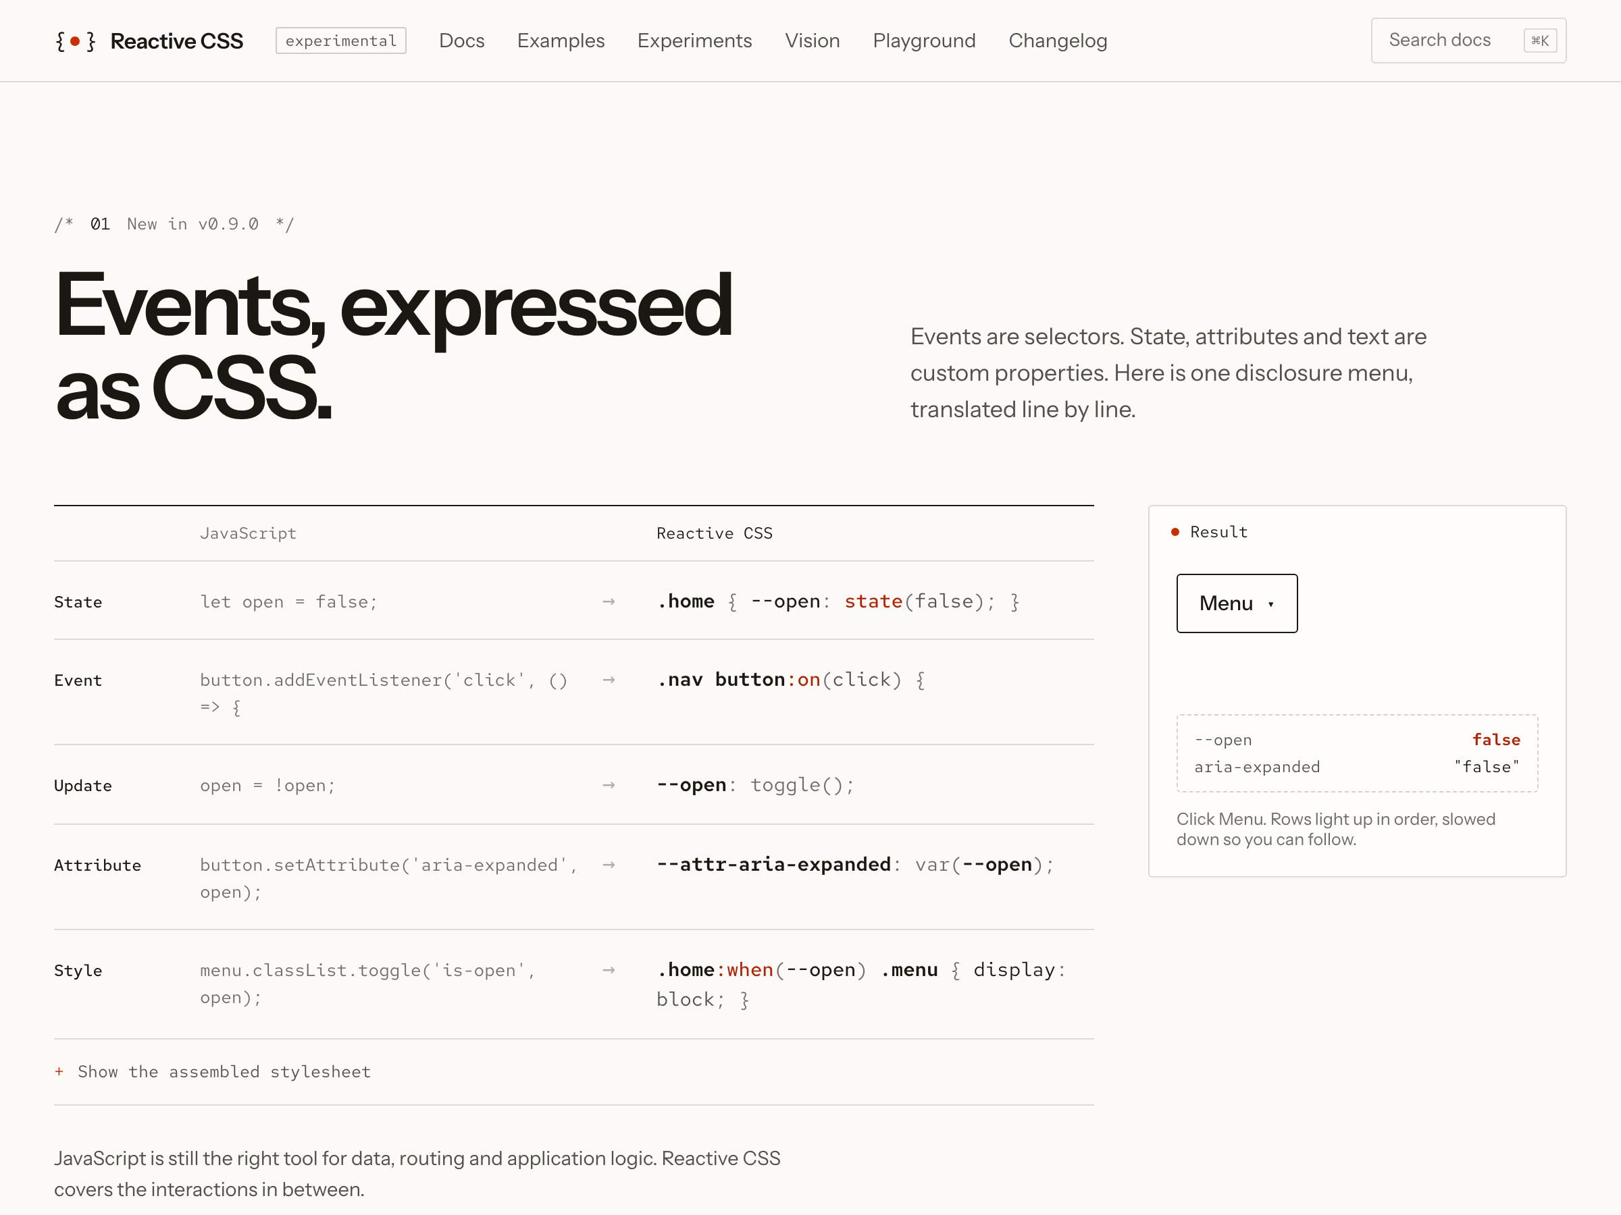
Task: Click 'JavaScript is still the right tool' paragraph
Action: pyautogui.click(x=417, y=1173)
